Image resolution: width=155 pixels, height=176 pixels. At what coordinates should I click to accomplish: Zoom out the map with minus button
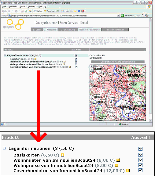tap(91, 70)
